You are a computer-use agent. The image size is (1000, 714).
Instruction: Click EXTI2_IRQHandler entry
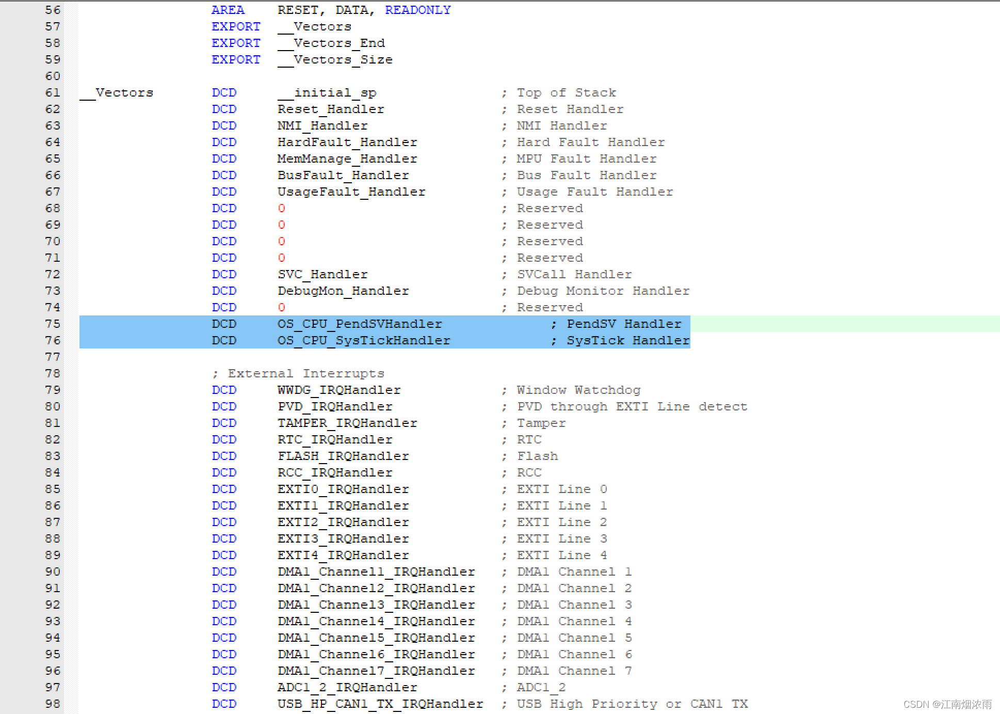[343, 522]
